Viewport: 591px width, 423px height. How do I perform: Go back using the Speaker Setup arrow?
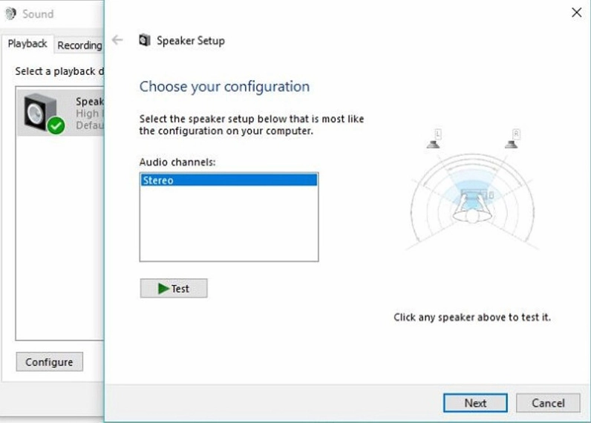click(x=117, y=40)
